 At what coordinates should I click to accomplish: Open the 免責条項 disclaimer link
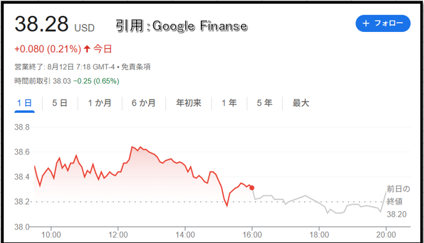(136, 67)
